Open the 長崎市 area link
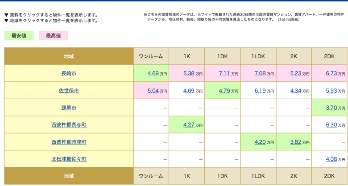 click(x=69, y=73)
